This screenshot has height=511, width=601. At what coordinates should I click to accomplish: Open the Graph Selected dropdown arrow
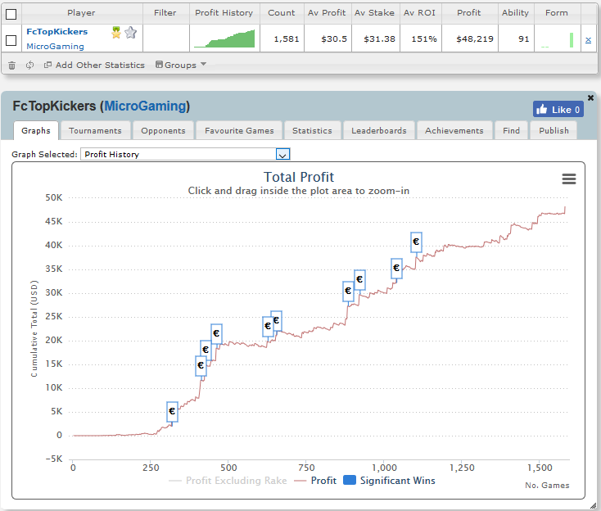pyautogui.click(x=282, y=154)
